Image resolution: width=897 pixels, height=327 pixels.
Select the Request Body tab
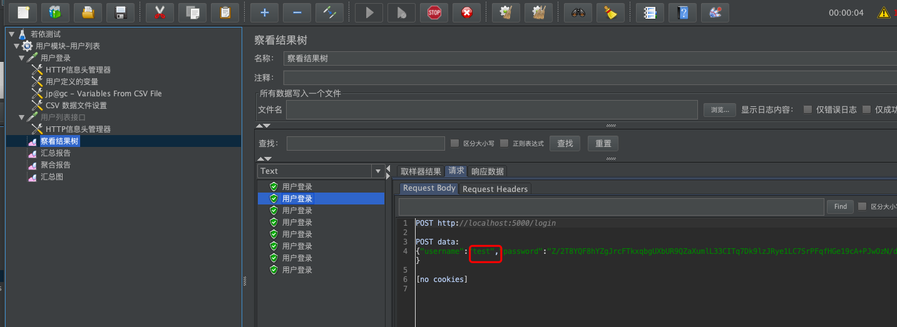[429, 188]
